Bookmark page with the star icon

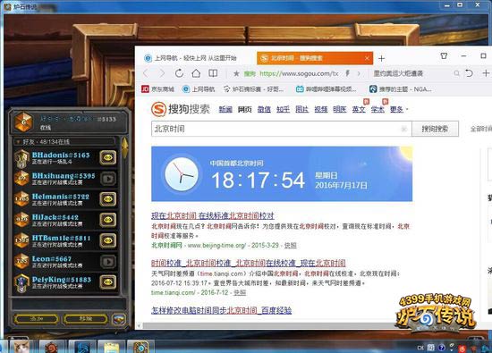(236, 73)
